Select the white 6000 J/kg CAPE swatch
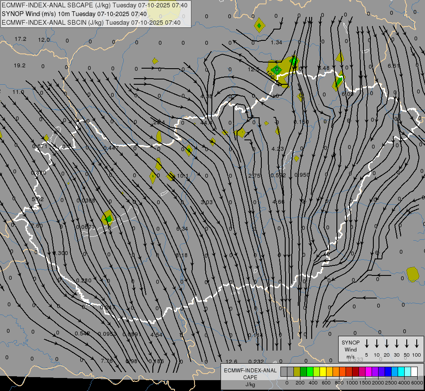425x391 pixels. tap(414, 371)
